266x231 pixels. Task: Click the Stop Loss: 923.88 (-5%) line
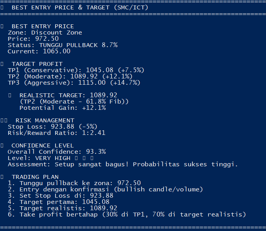pyautogui.click(x=52, y=127)
